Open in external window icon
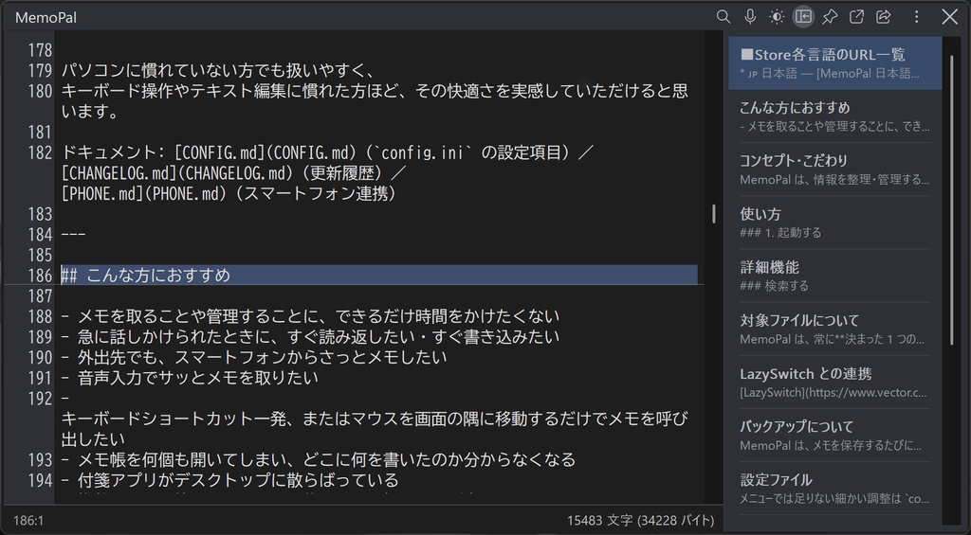The height and width of the screenshot is (535, 971). click(856, 17)
